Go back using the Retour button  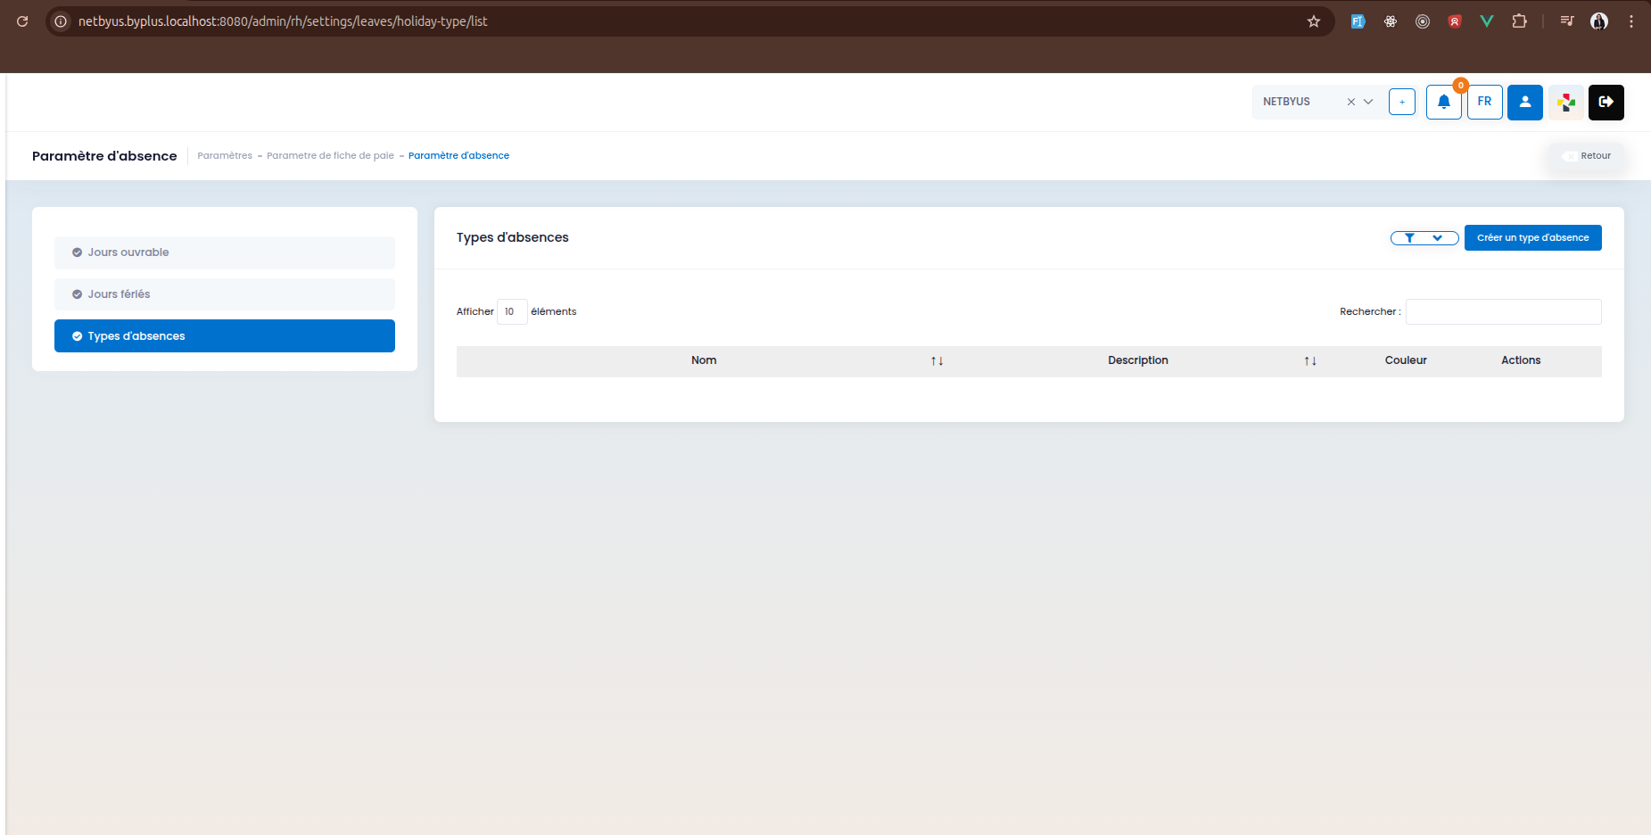coord(1587,156)
